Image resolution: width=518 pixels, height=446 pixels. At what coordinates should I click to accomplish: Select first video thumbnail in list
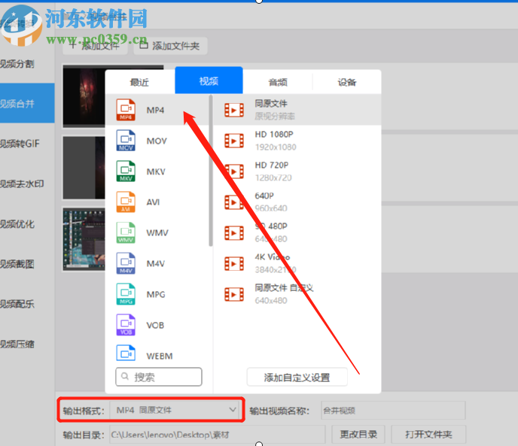[84, 96]
